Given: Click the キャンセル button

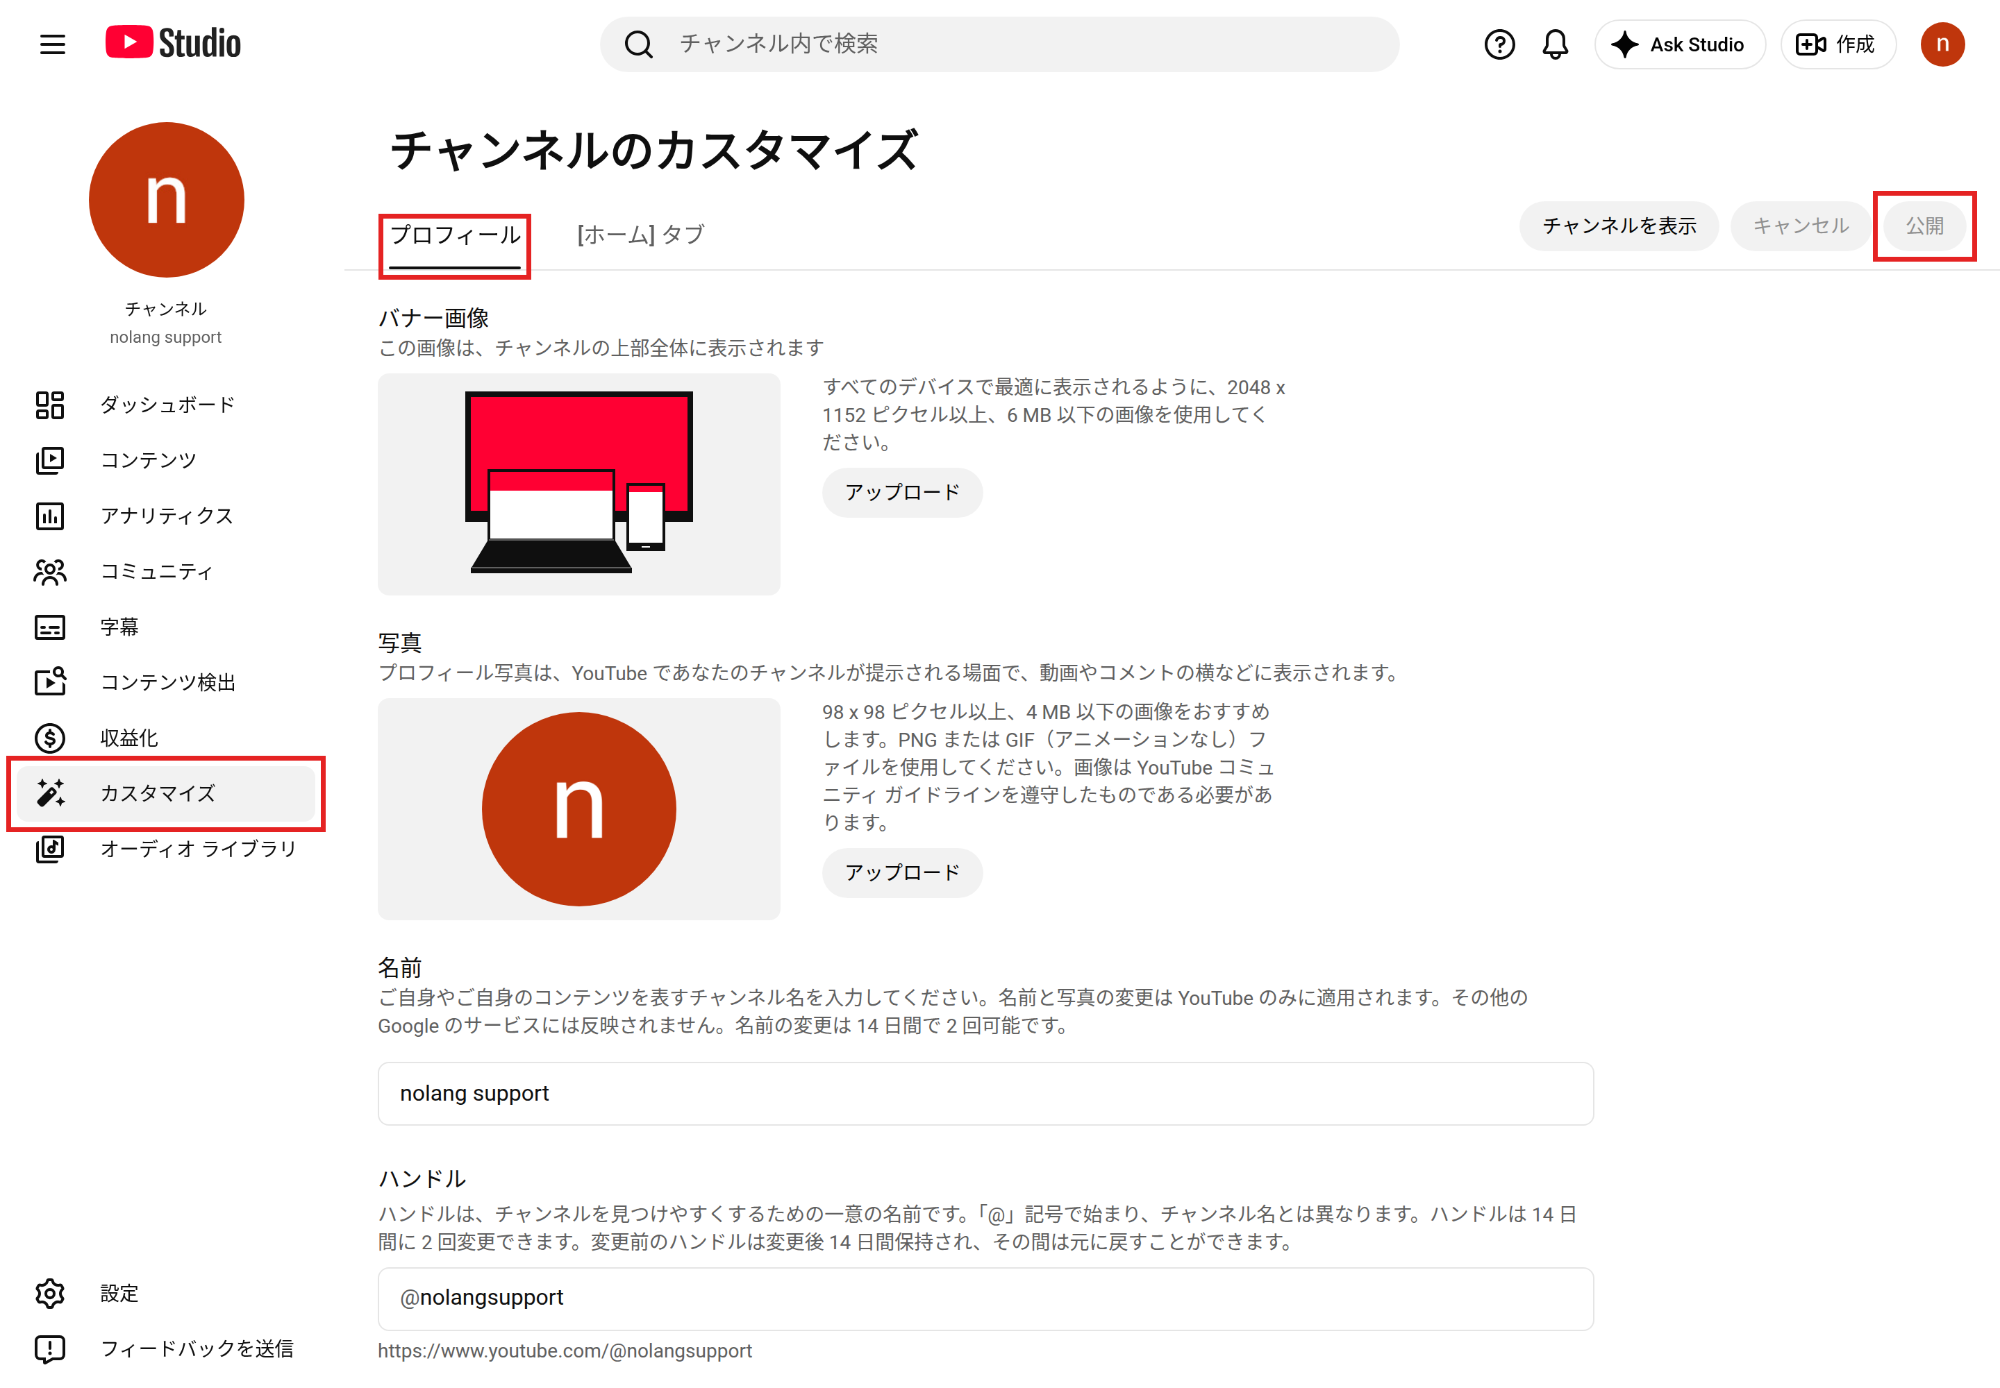Looking at the screenshot, I should (1800, 226).
